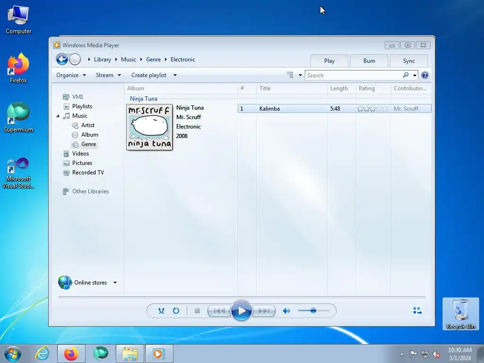Collapse the Music tree node
The image size is (484, 363).
point(58,116)
